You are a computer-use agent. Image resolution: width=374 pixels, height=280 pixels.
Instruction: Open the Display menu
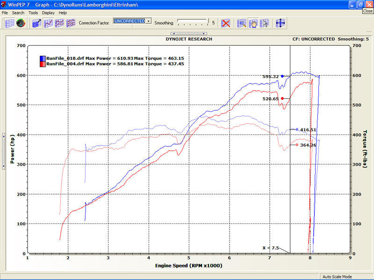[48, 13]
